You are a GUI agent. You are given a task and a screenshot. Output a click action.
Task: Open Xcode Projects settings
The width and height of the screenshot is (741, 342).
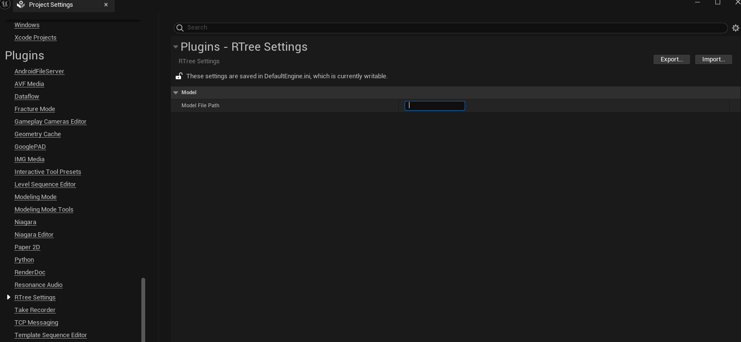35,38
